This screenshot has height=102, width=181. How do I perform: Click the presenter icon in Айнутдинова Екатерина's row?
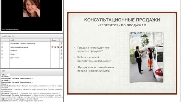pos(61,47)
